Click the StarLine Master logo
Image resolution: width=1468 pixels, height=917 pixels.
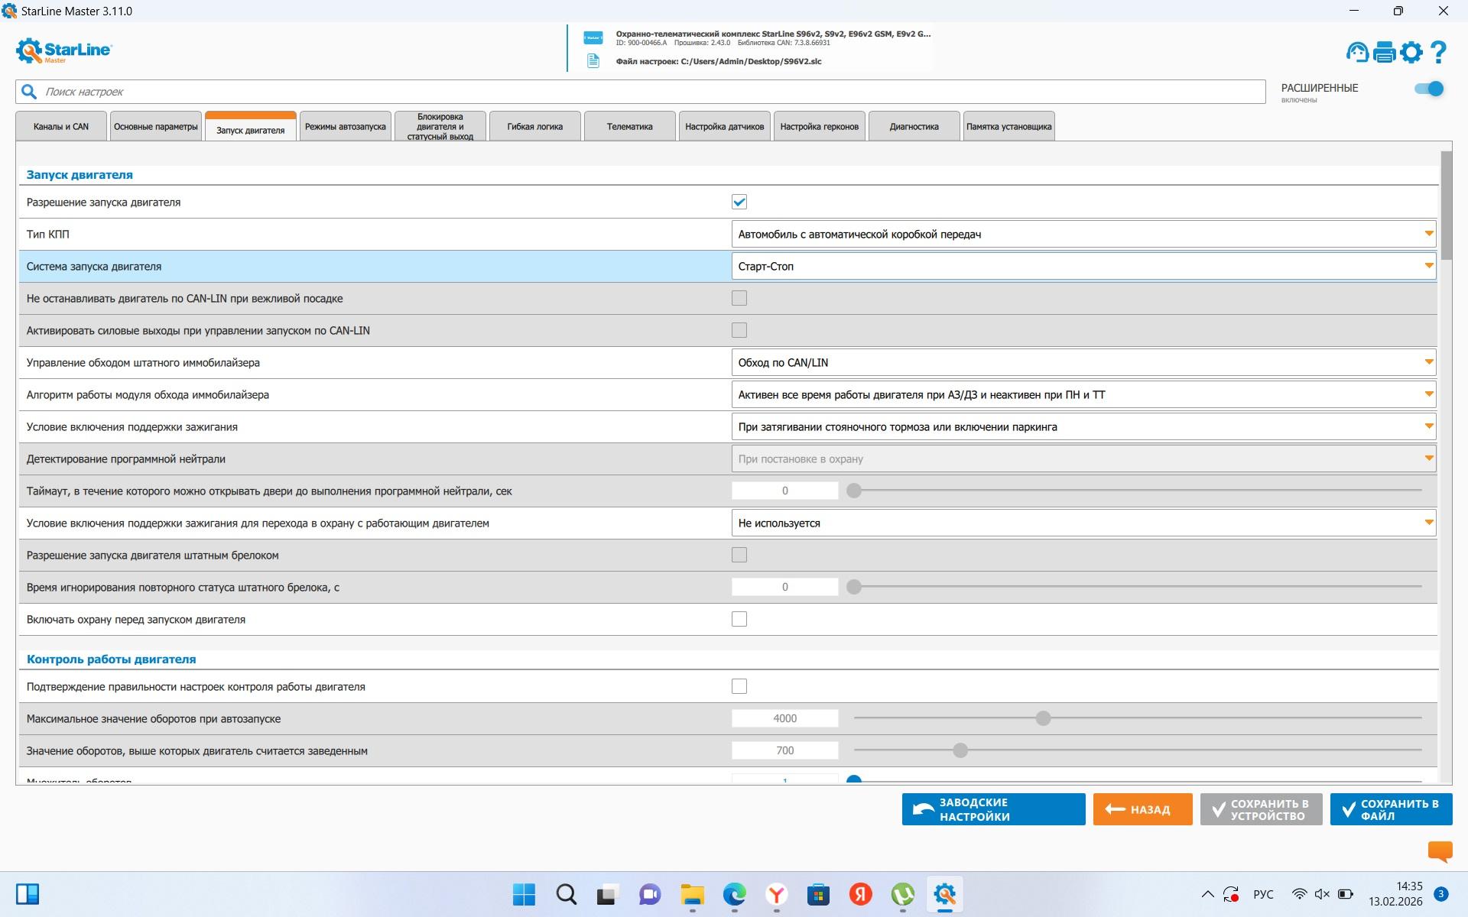coord(63,50)
